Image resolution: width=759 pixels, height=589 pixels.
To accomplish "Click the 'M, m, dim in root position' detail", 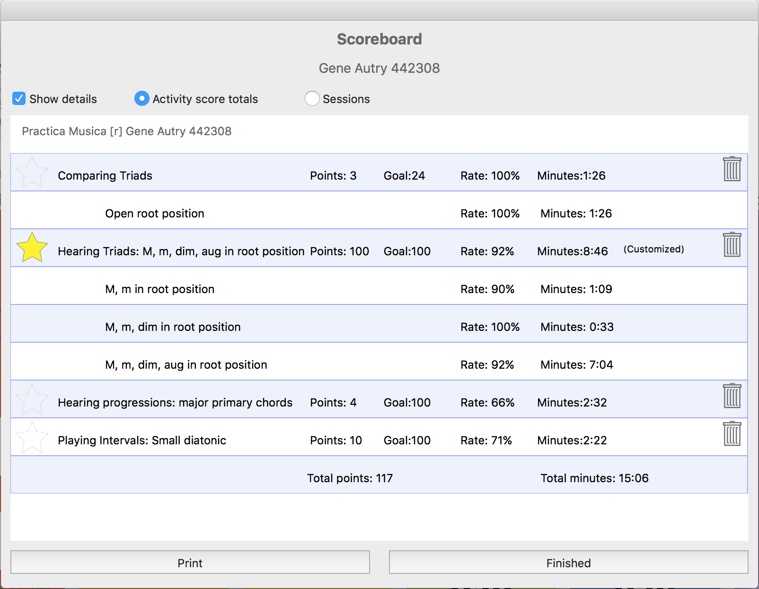I will click(173, 327).
